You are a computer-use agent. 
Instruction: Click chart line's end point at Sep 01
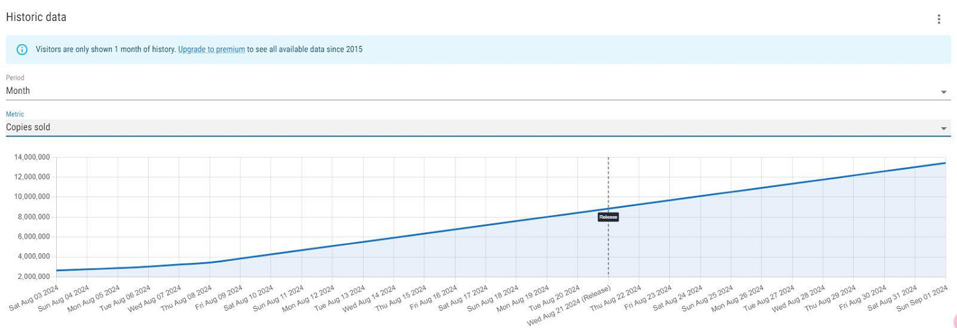(946, 163)
